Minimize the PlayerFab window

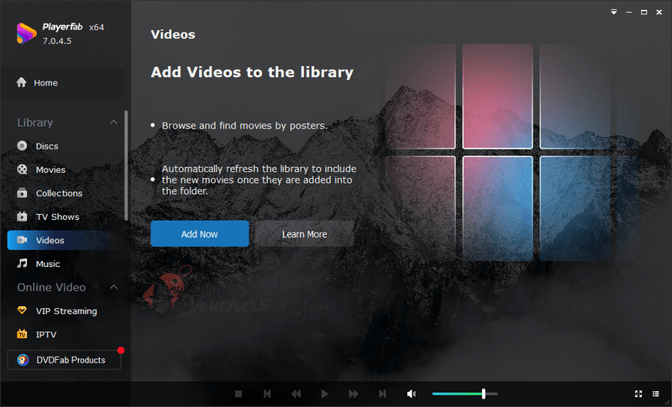click(628, 12)
